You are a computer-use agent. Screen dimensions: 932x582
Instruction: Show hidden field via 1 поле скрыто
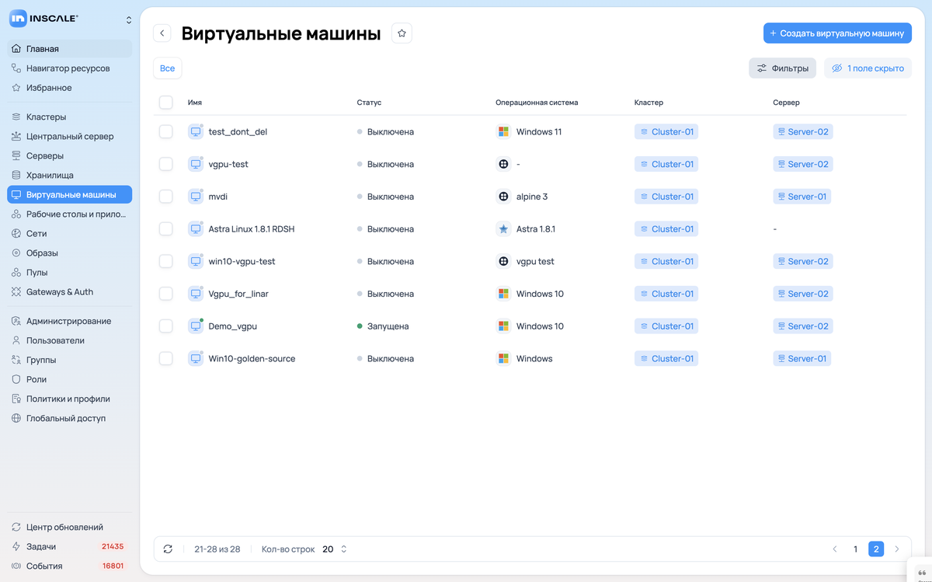(x=868, y=68)
